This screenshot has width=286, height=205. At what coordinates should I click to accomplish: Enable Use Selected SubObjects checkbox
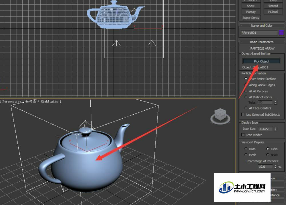[x=243, y=114]
